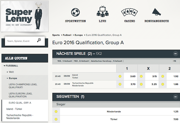Focus the Team, Spieler, Event search field

[25, 41]
